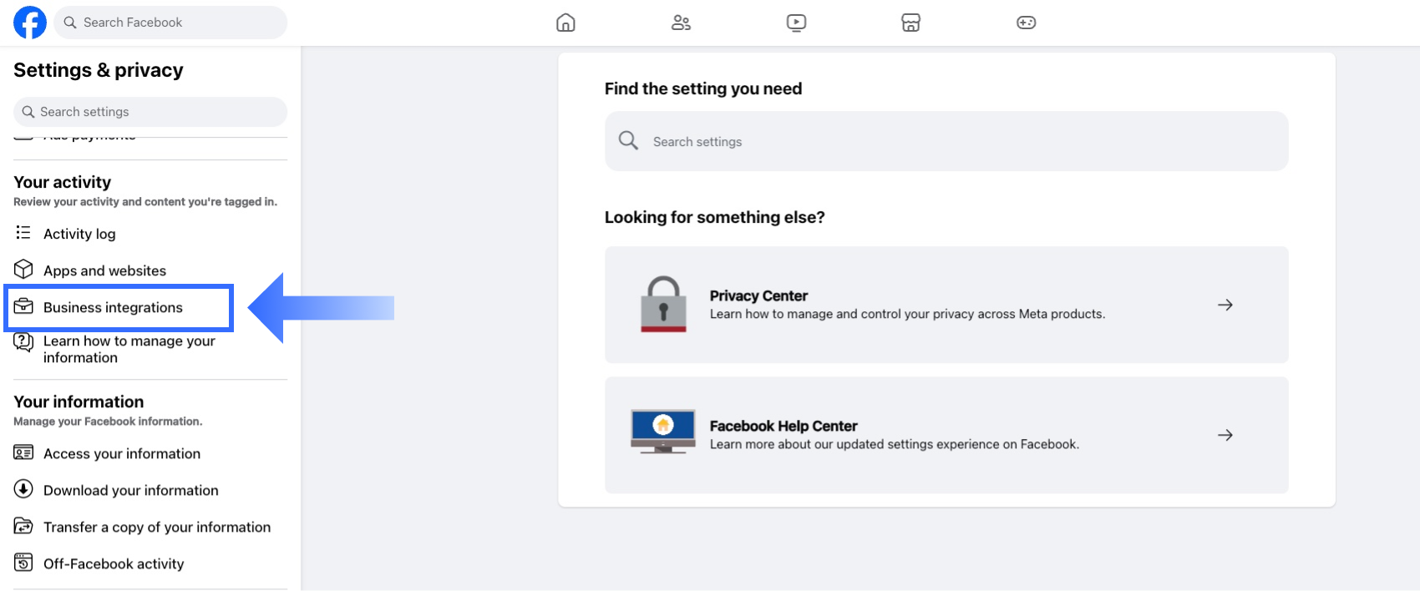Click the Privacy Center padlock icon
This screenshot has width=1420, height=591.
coord(663,305)
